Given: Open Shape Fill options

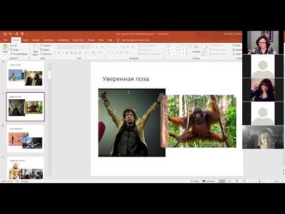Looking at the screenshot, I should click(216, 46).
